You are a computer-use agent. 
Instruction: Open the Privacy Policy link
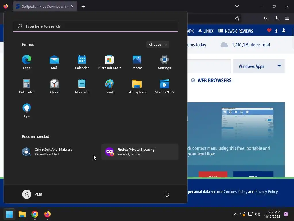(266, 192)
